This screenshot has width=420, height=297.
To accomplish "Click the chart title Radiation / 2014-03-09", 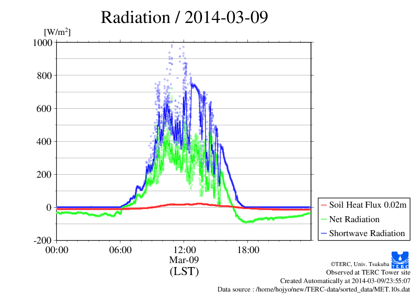I will pyautogui.click(x=184, y=17).
